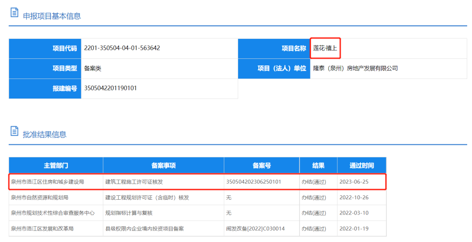
Task: Click the 项目类型 label cell
Action: pos(45,68)
